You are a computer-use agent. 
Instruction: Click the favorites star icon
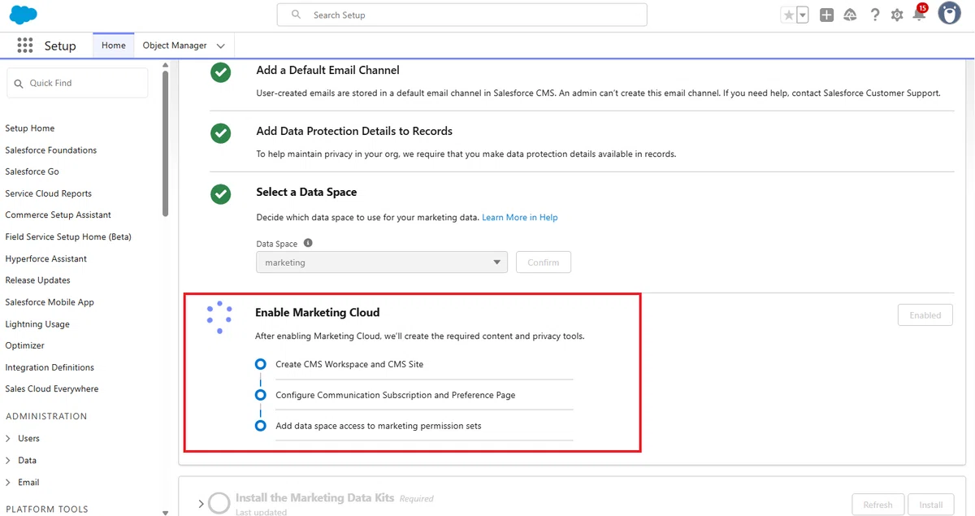tap(788, 15)
